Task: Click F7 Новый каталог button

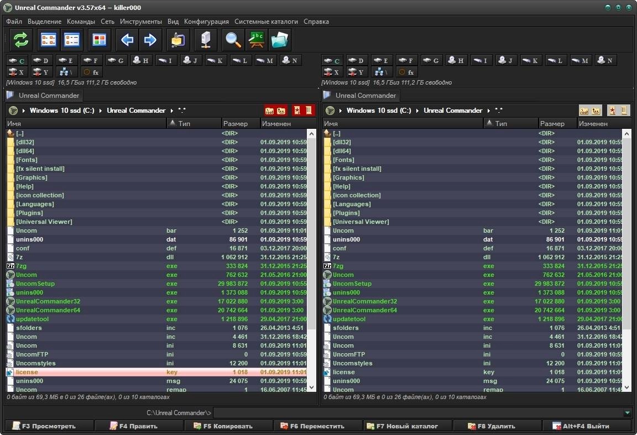Action: [408, 426]
